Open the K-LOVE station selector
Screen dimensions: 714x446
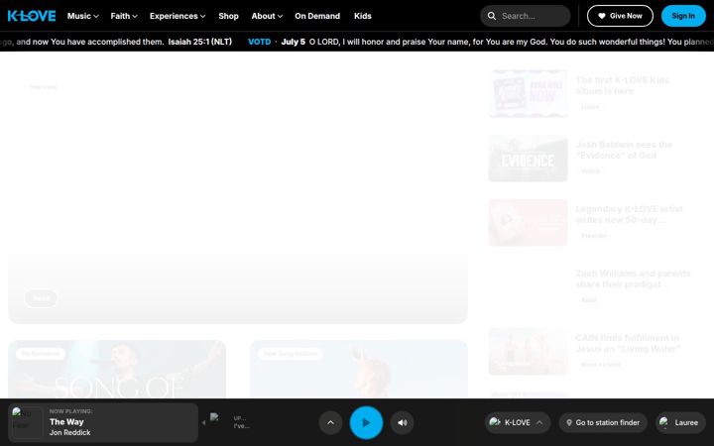point(518,423)
